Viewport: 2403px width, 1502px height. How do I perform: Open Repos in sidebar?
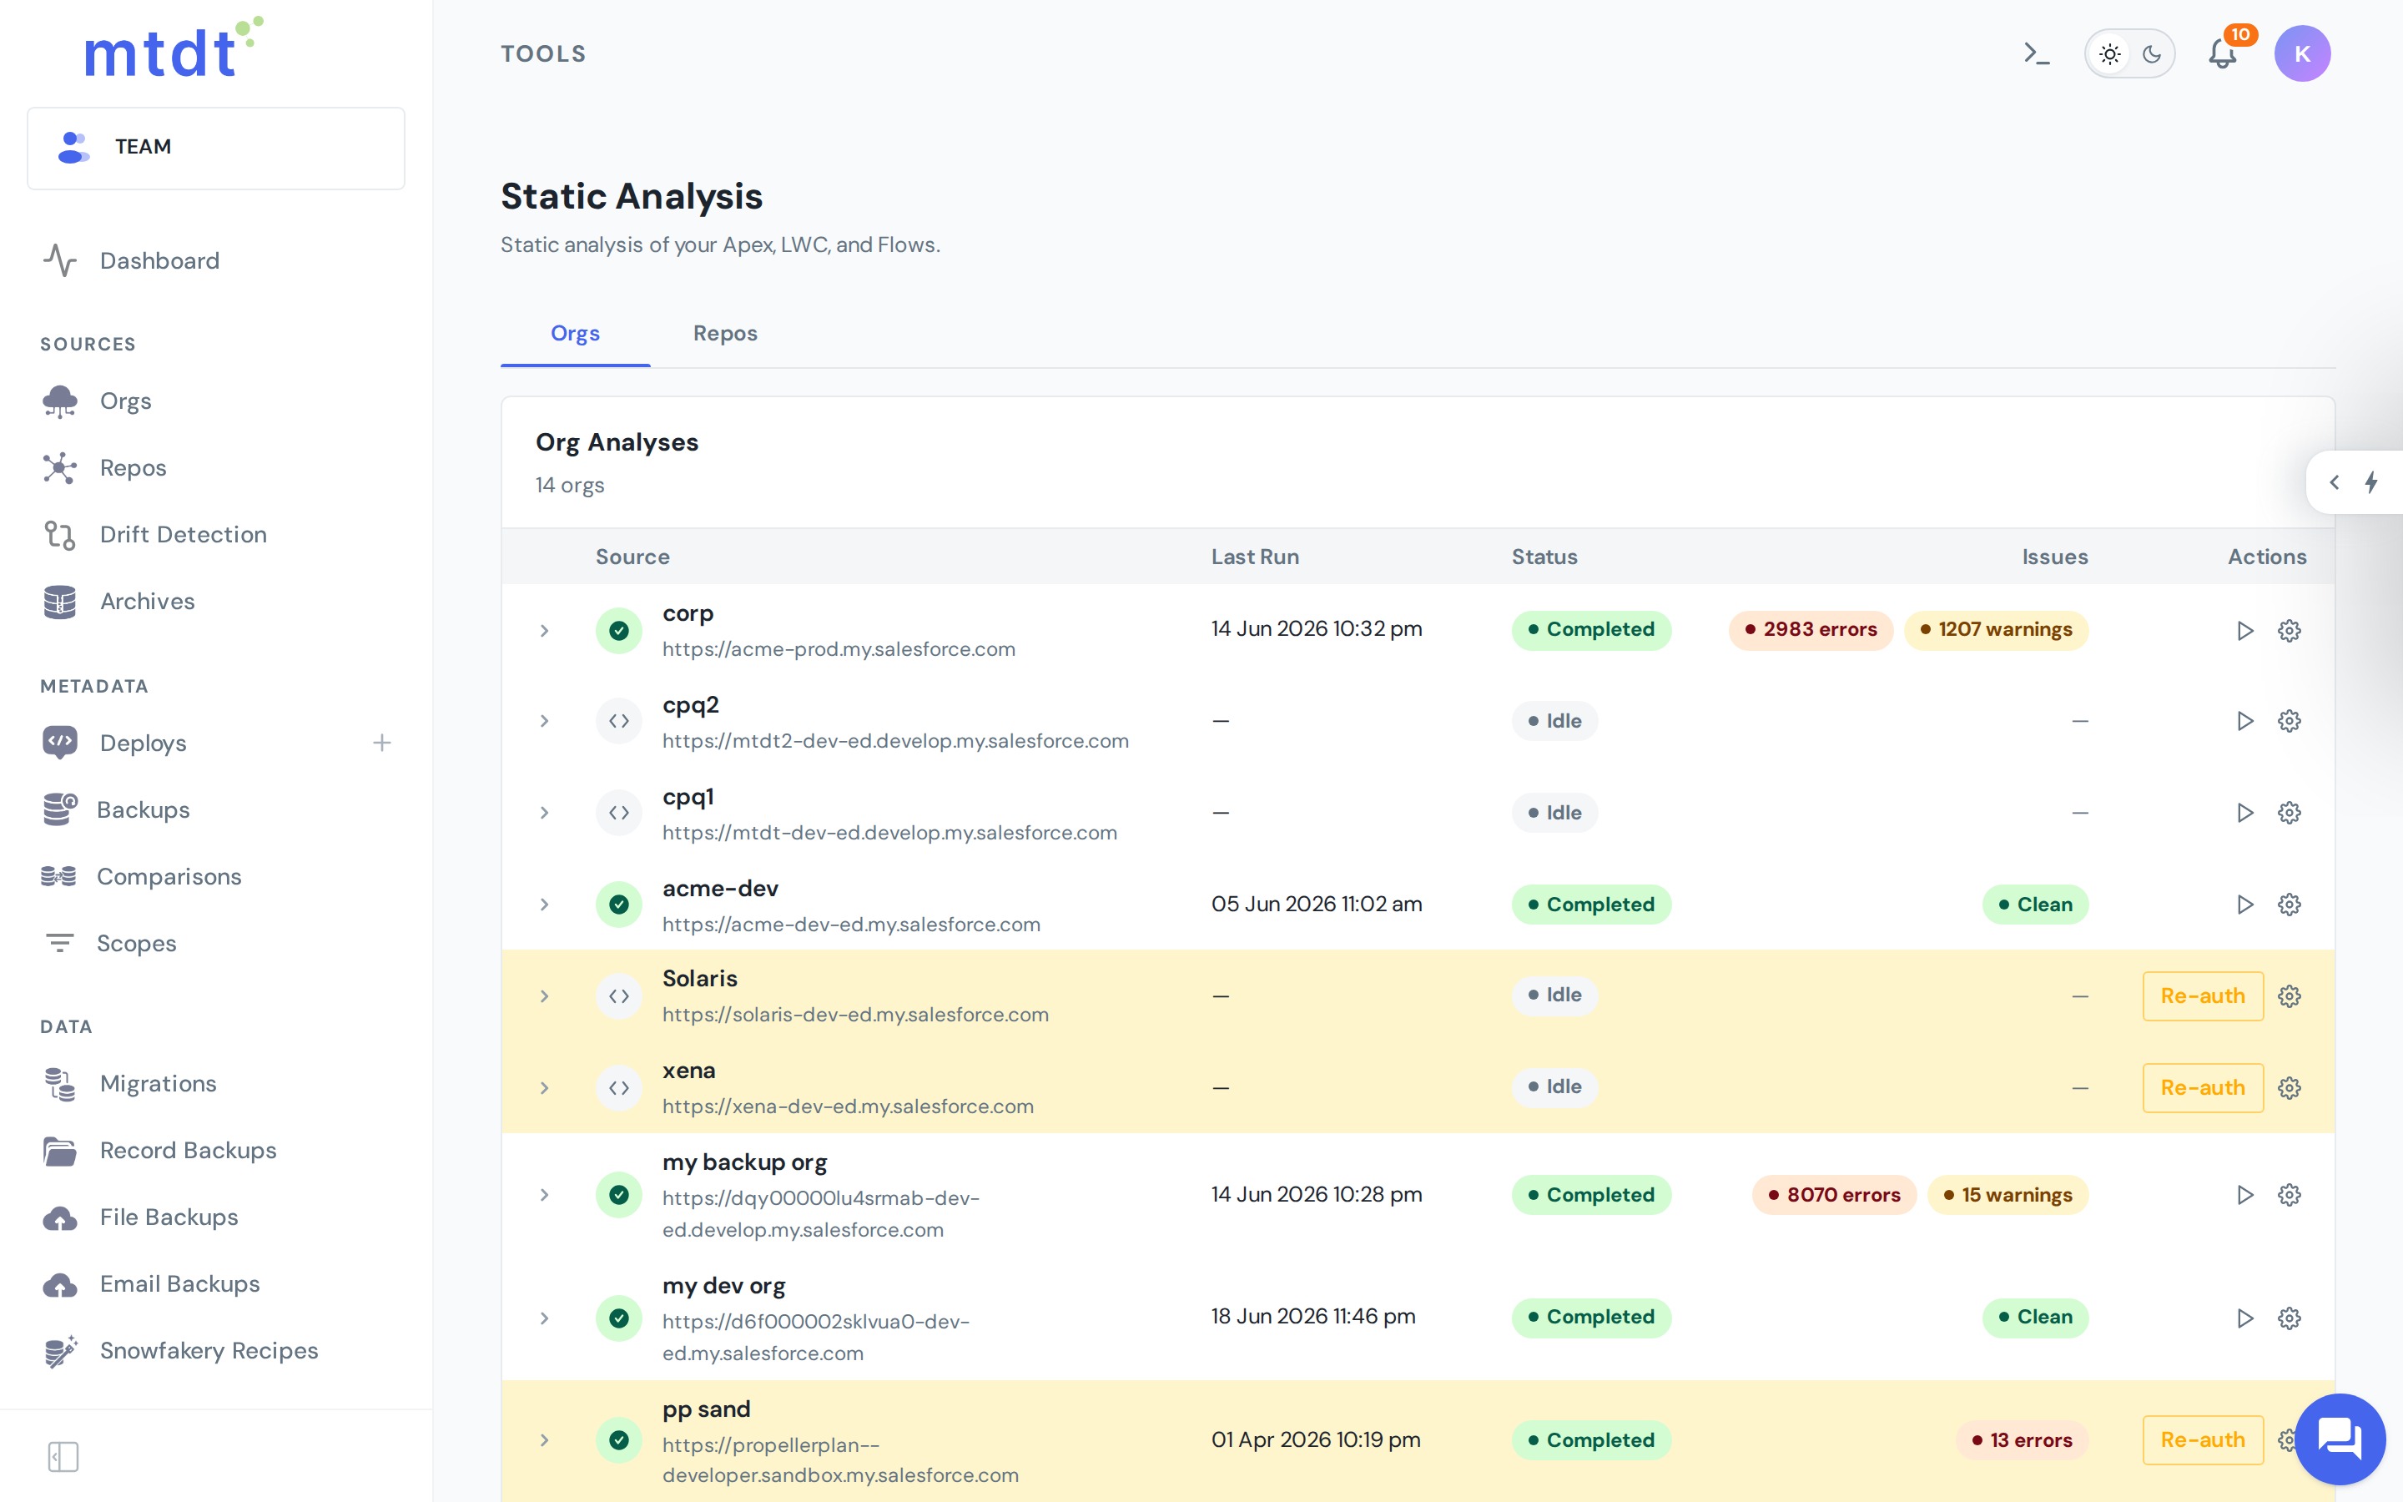(x=132, y=468)
